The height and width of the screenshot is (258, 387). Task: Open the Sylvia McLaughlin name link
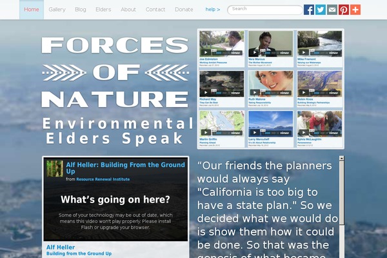click(x=309, y=139)
